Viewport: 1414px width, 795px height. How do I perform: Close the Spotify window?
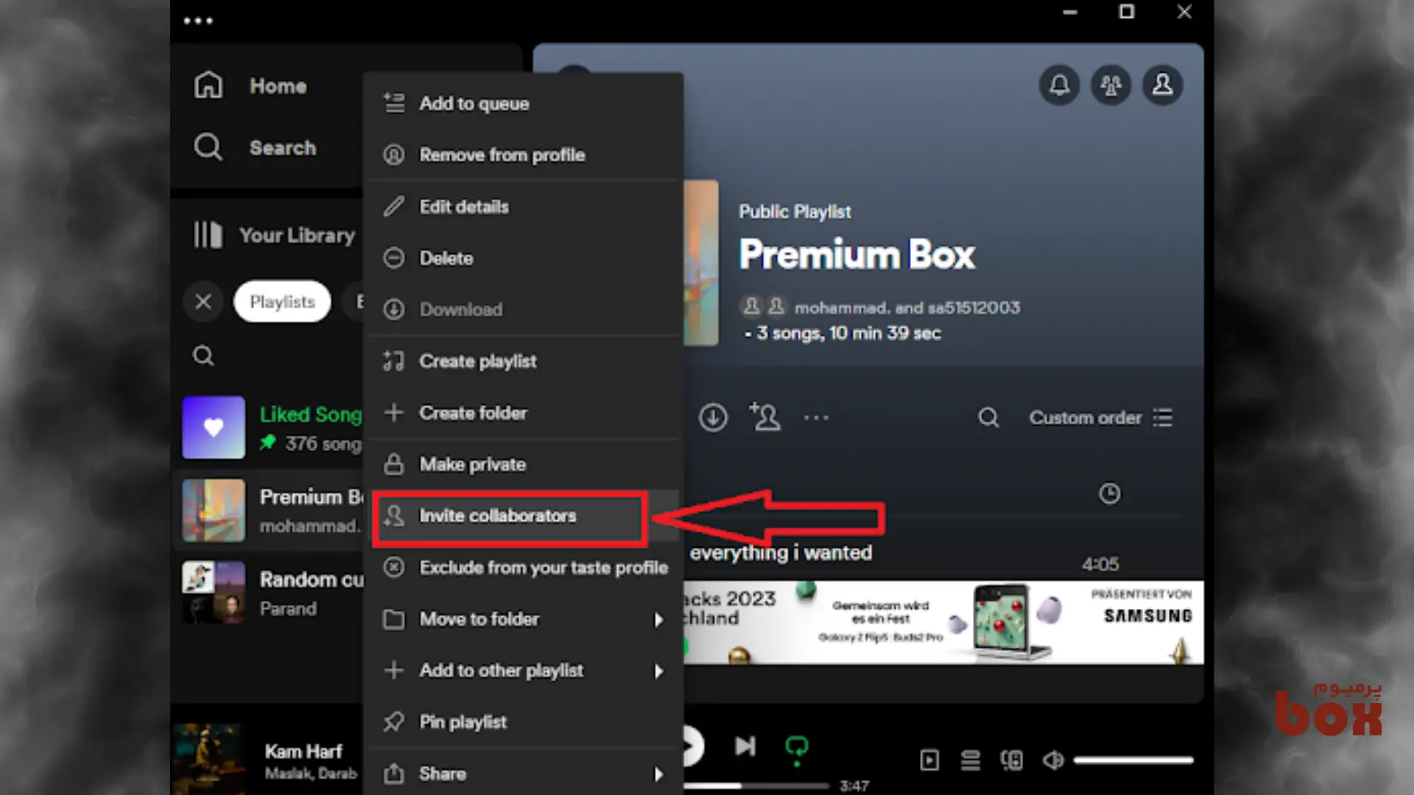[x=1184, y=12]
